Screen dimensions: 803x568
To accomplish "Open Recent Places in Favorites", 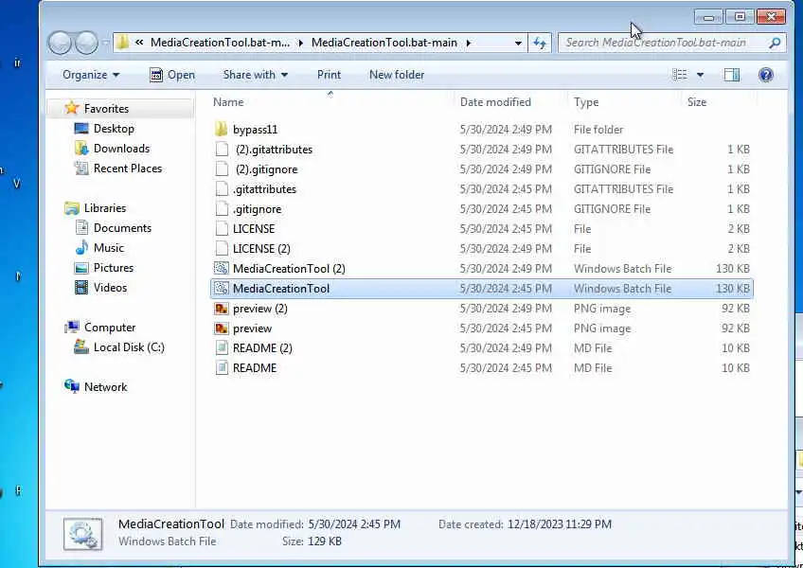I will 128,169.
